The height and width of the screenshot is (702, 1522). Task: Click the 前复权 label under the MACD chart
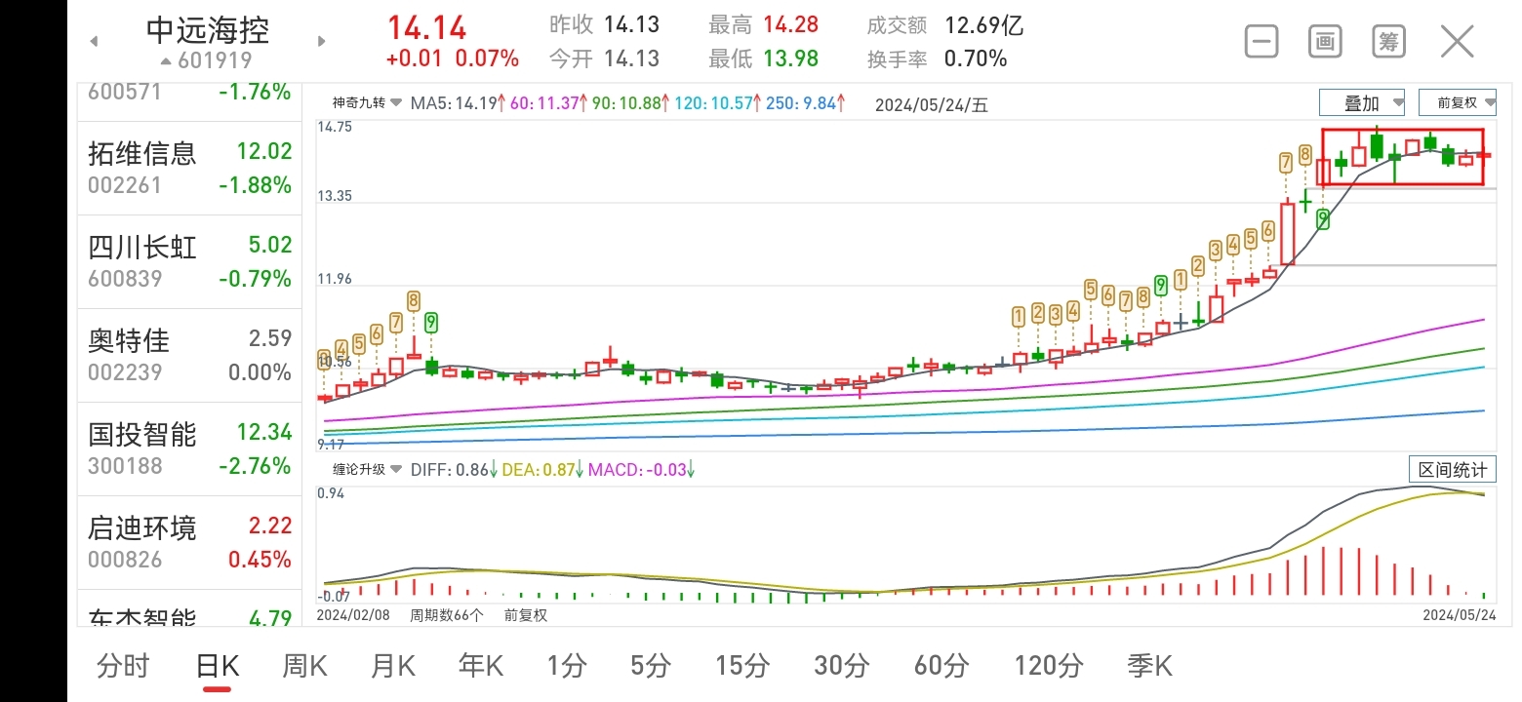tap(526, 615)
